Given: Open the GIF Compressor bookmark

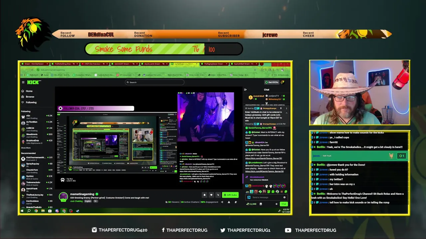Looking at the screenshot, I should [x=126, y=75].
